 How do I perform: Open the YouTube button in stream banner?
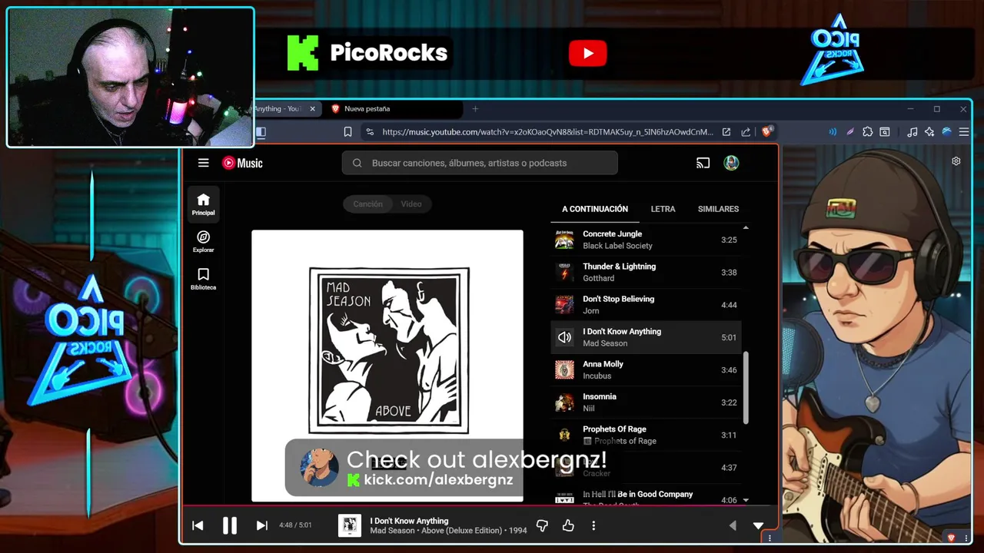pos(588,53)
